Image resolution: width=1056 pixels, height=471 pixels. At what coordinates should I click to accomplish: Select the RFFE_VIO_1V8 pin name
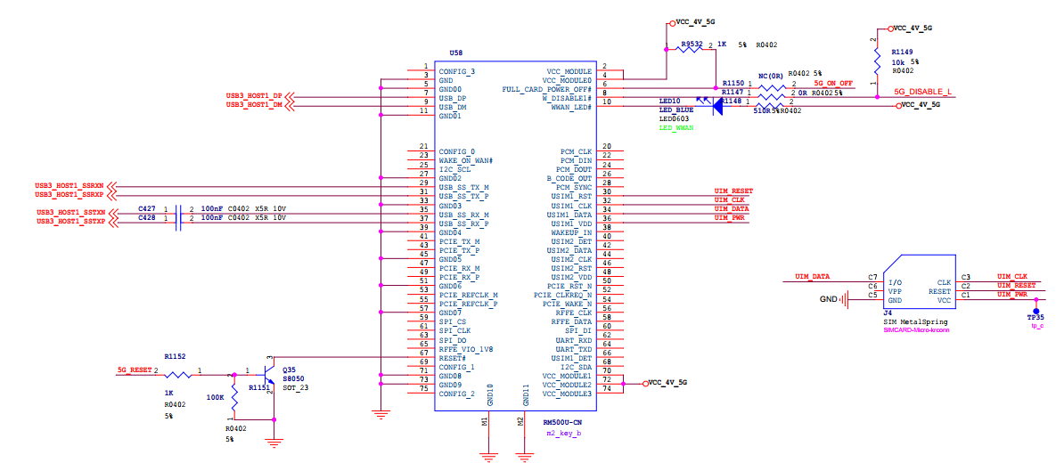click(465, 348)
